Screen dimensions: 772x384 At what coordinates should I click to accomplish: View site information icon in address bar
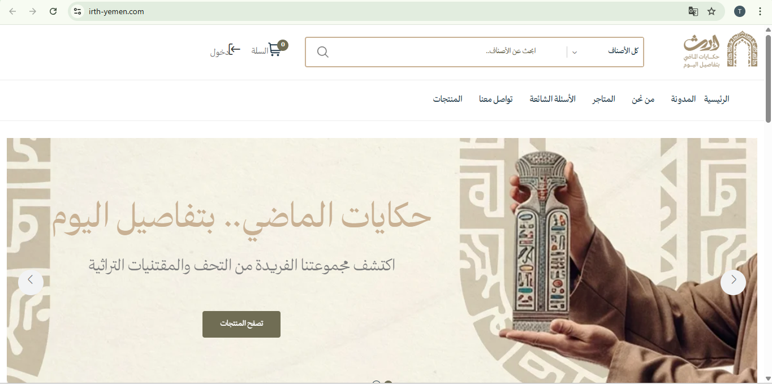pyautogui.click(x=77, y=11)
